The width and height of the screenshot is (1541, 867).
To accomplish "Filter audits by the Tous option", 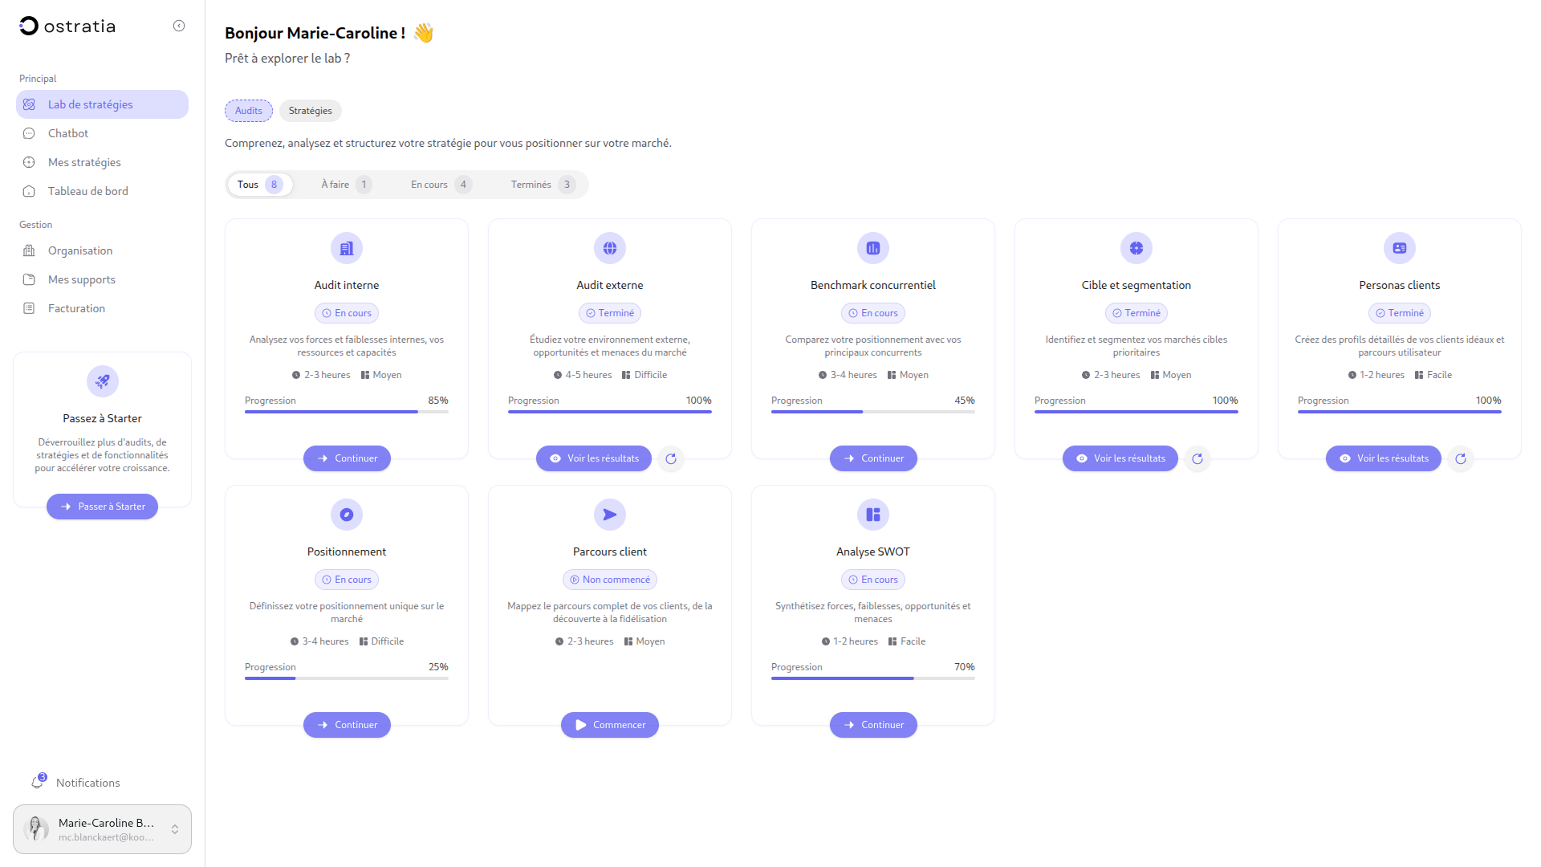I will (x=258, y=185).
